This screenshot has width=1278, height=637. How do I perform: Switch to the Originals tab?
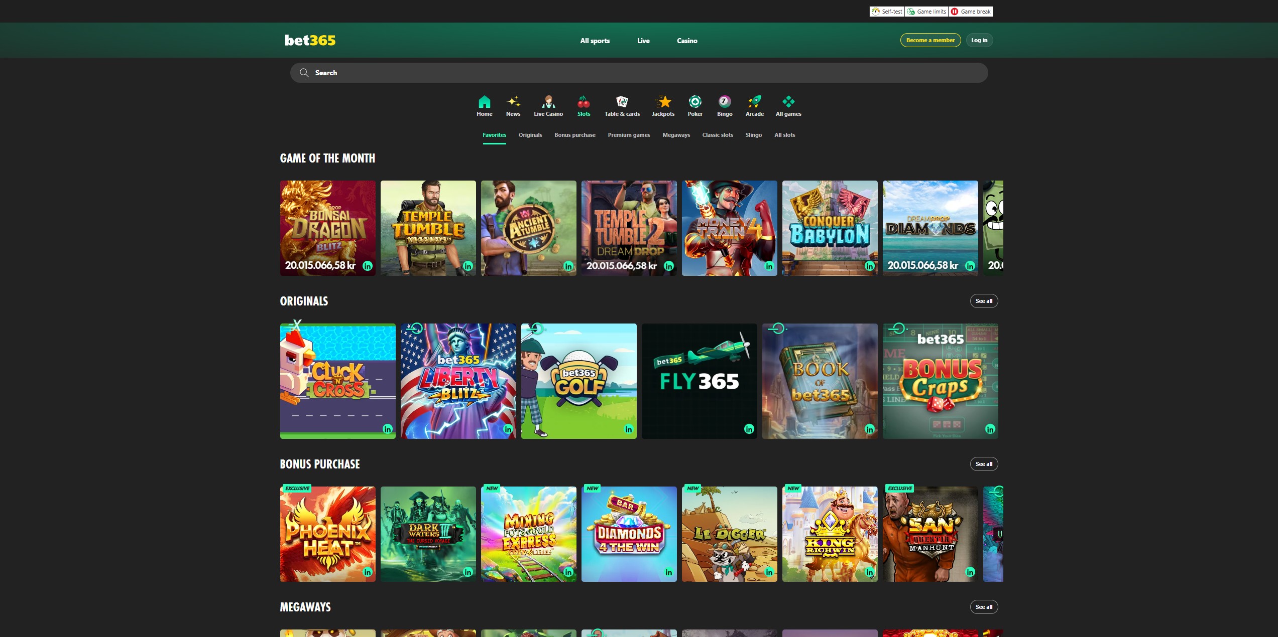click(x=530, y=135)
